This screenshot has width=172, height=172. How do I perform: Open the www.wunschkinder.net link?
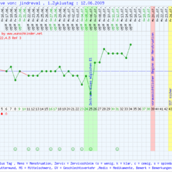[25, 34]
